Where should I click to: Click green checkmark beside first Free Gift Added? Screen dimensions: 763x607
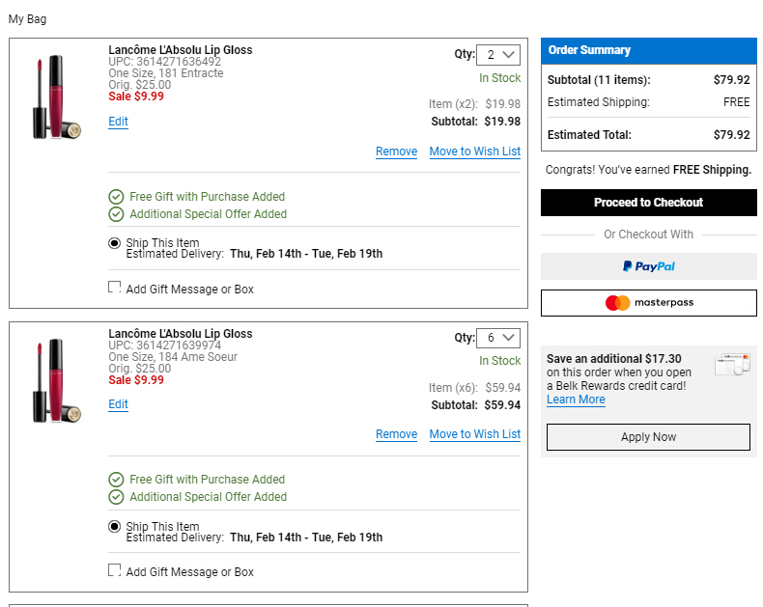(116, 197)
